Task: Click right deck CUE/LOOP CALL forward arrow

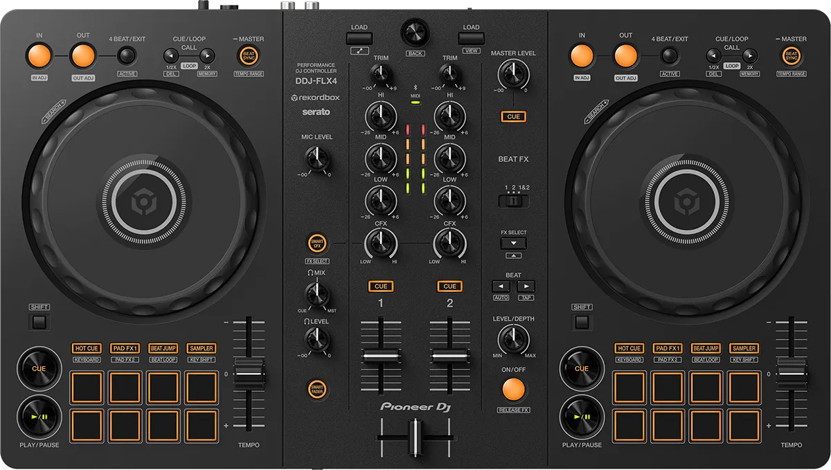Action: [751, 56]
